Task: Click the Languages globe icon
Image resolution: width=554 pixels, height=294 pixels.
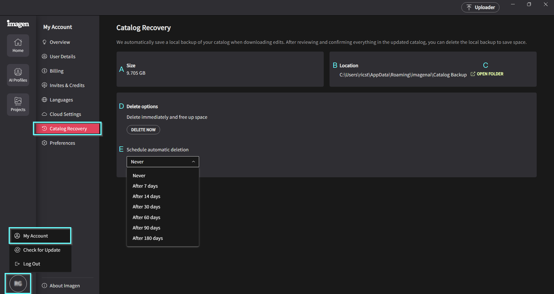Action: click(44, 100)
